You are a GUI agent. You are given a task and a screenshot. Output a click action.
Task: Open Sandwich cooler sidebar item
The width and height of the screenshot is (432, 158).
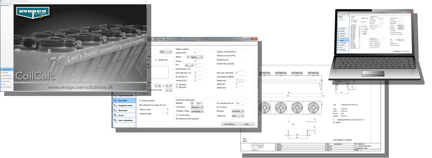pyautogui.click(x=124, y=105)
